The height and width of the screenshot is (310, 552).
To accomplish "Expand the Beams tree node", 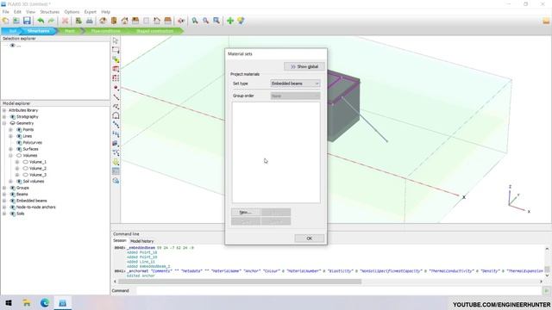I will click(4, 194).
